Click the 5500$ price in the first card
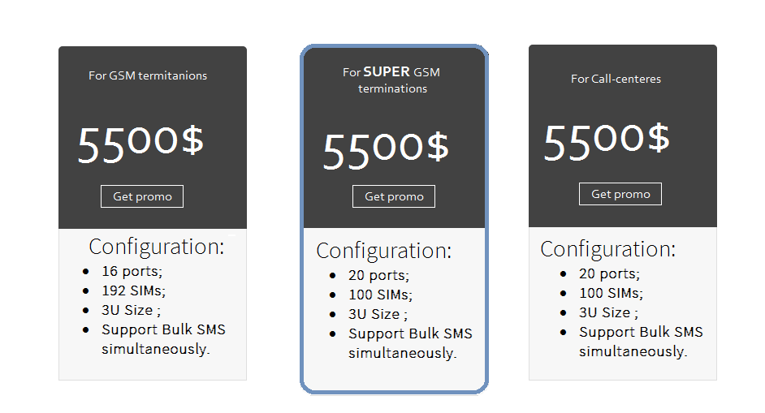Viewport: 765px width, 413px height. 140,144
